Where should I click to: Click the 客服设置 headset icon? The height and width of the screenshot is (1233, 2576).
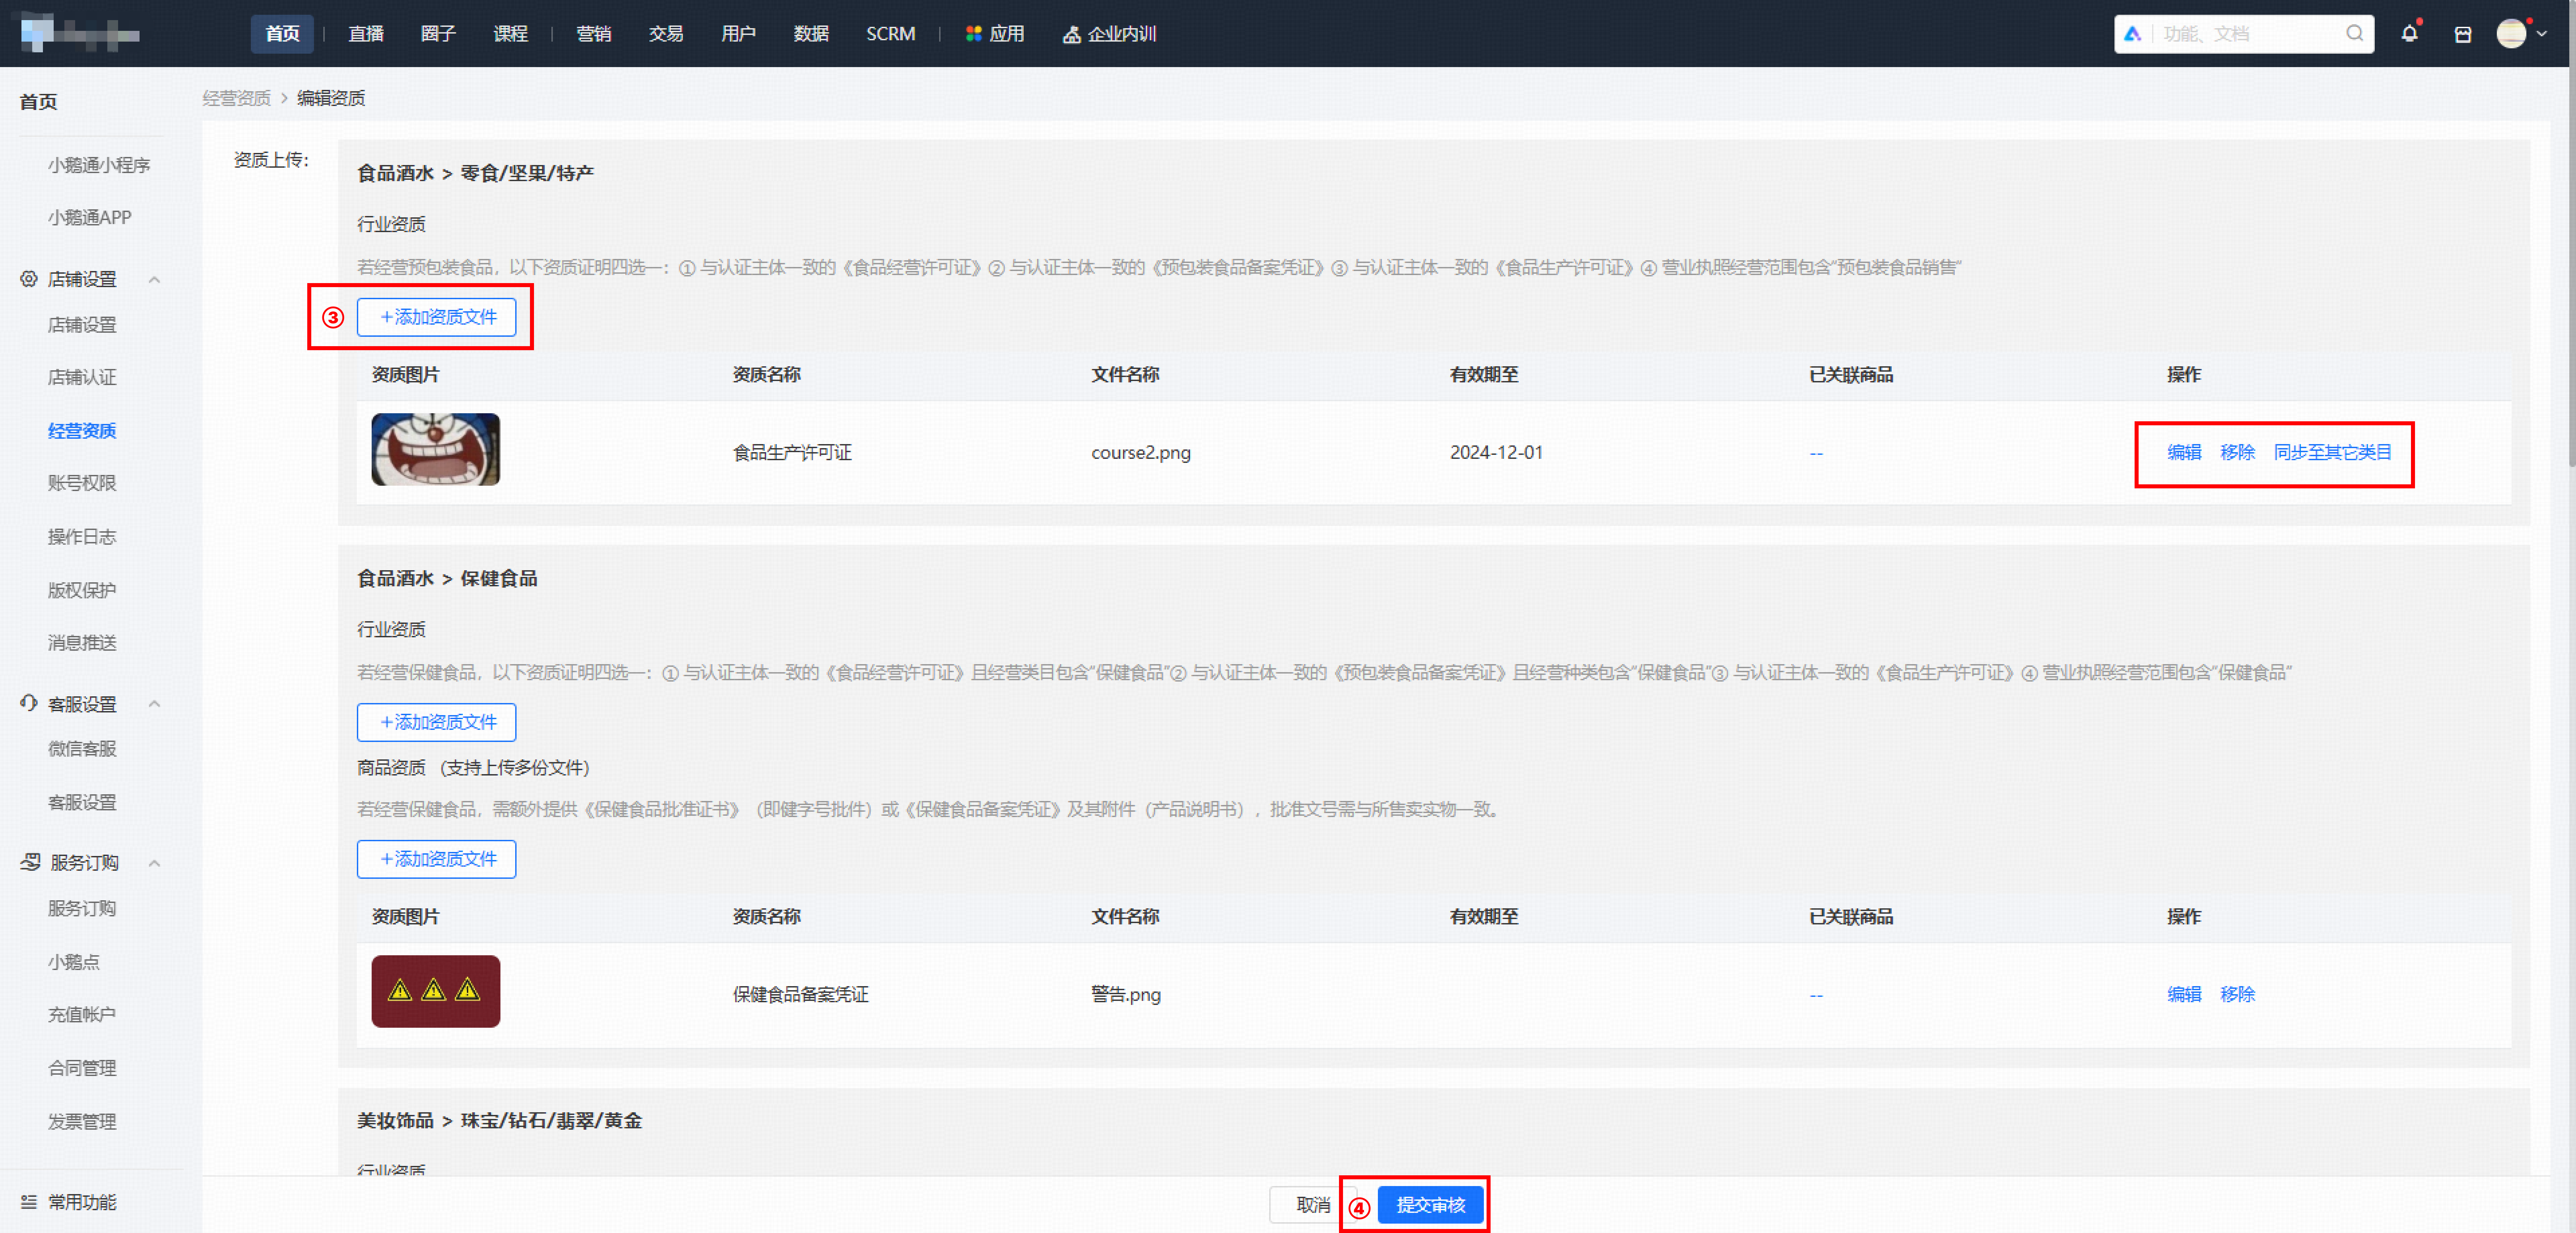29,703
